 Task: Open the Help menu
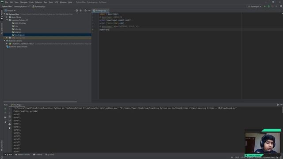pyautogui.click(x=70, y=2)
